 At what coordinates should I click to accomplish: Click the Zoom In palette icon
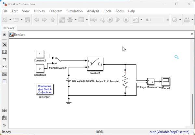coord(5,45)
